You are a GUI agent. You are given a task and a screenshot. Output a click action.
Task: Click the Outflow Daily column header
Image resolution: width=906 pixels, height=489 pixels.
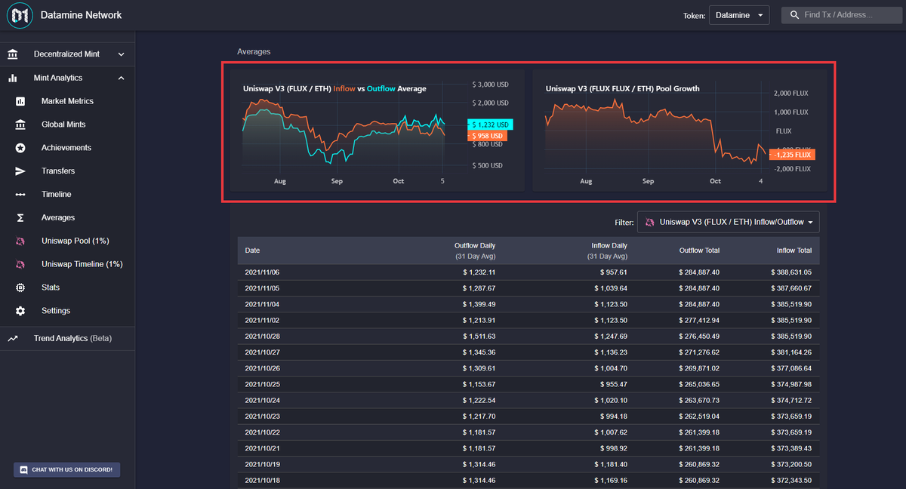coord(475,251)
